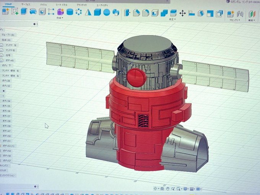Switch to the プラスチック tab
The image size is (260, 195).
[81, 5]
